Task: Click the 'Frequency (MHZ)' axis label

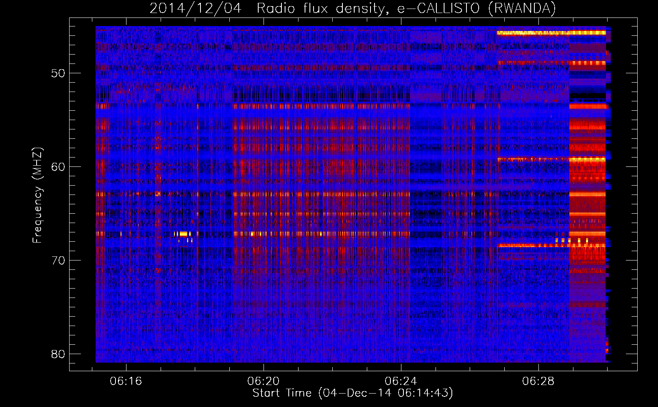Action: (37, 195)
